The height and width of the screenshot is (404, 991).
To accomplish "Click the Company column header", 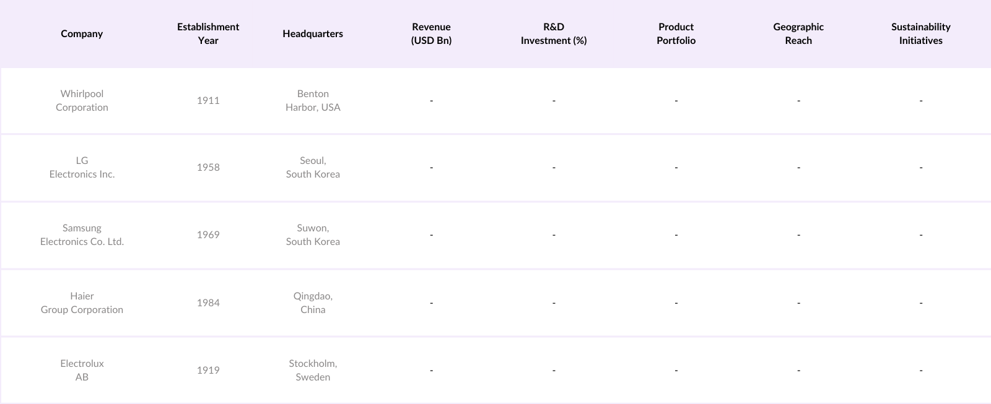I will click(x=82, y=33).
